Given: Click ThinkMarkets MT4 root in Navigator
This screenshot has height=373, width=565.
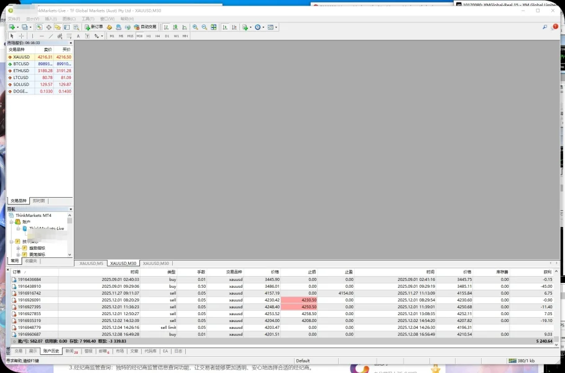Looking at the screenshot, I should click(33, 216).
